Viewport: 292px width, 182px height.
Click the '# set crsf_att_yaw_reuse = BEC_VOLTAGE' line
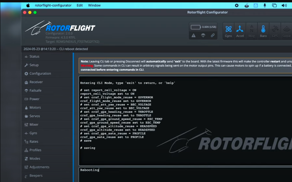(116, 105)
